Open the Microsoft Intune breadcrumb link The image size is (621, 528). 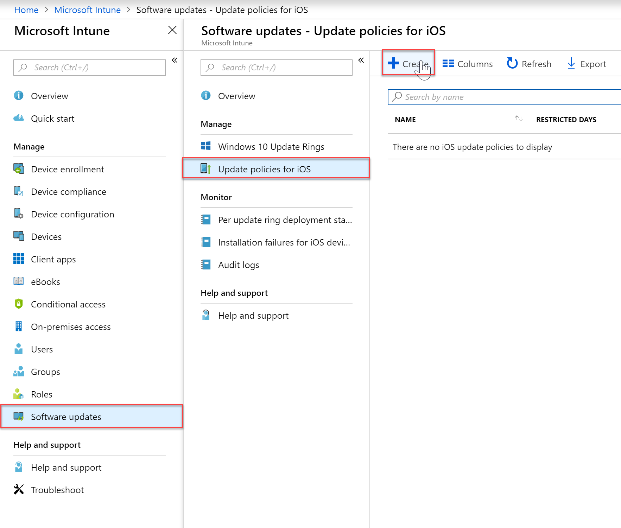[87, 10]
